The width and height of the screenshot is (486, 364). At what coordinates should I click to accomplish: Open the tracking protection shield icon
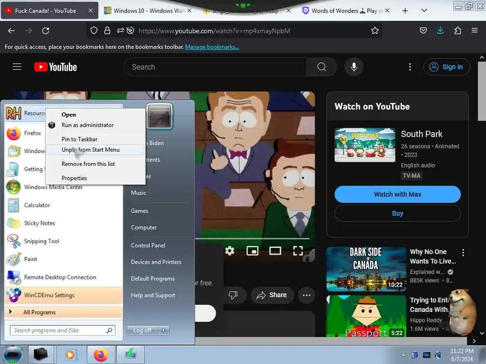click(94, 30)
